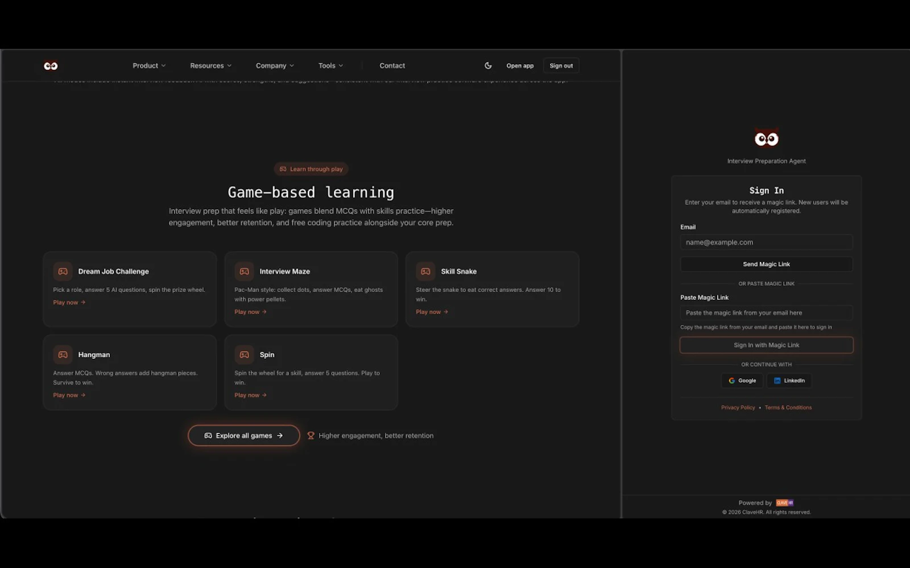
Task: Click the Sign out button
Action: [561, 66]
